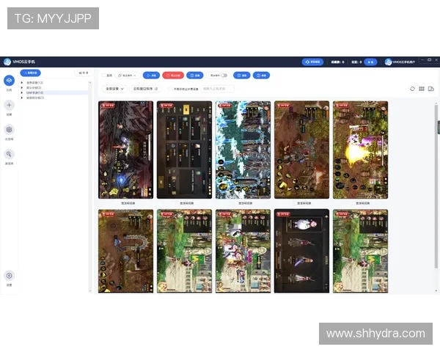This screenshot has height=352, width=440.
Task: Check the box beside the search field
Action: point(170,89)
